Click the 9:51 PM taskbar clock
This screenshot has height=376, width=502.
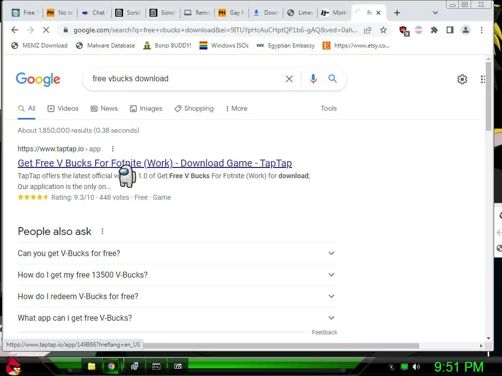[x=458, y=367]
